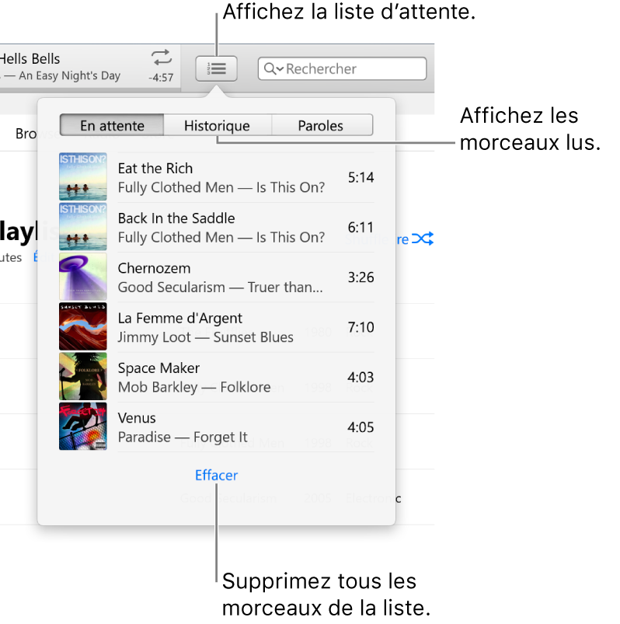Toggle the repeat icon beside Hells Bells
The height and width of the screenshot is (624, 620).
[162, 58]
